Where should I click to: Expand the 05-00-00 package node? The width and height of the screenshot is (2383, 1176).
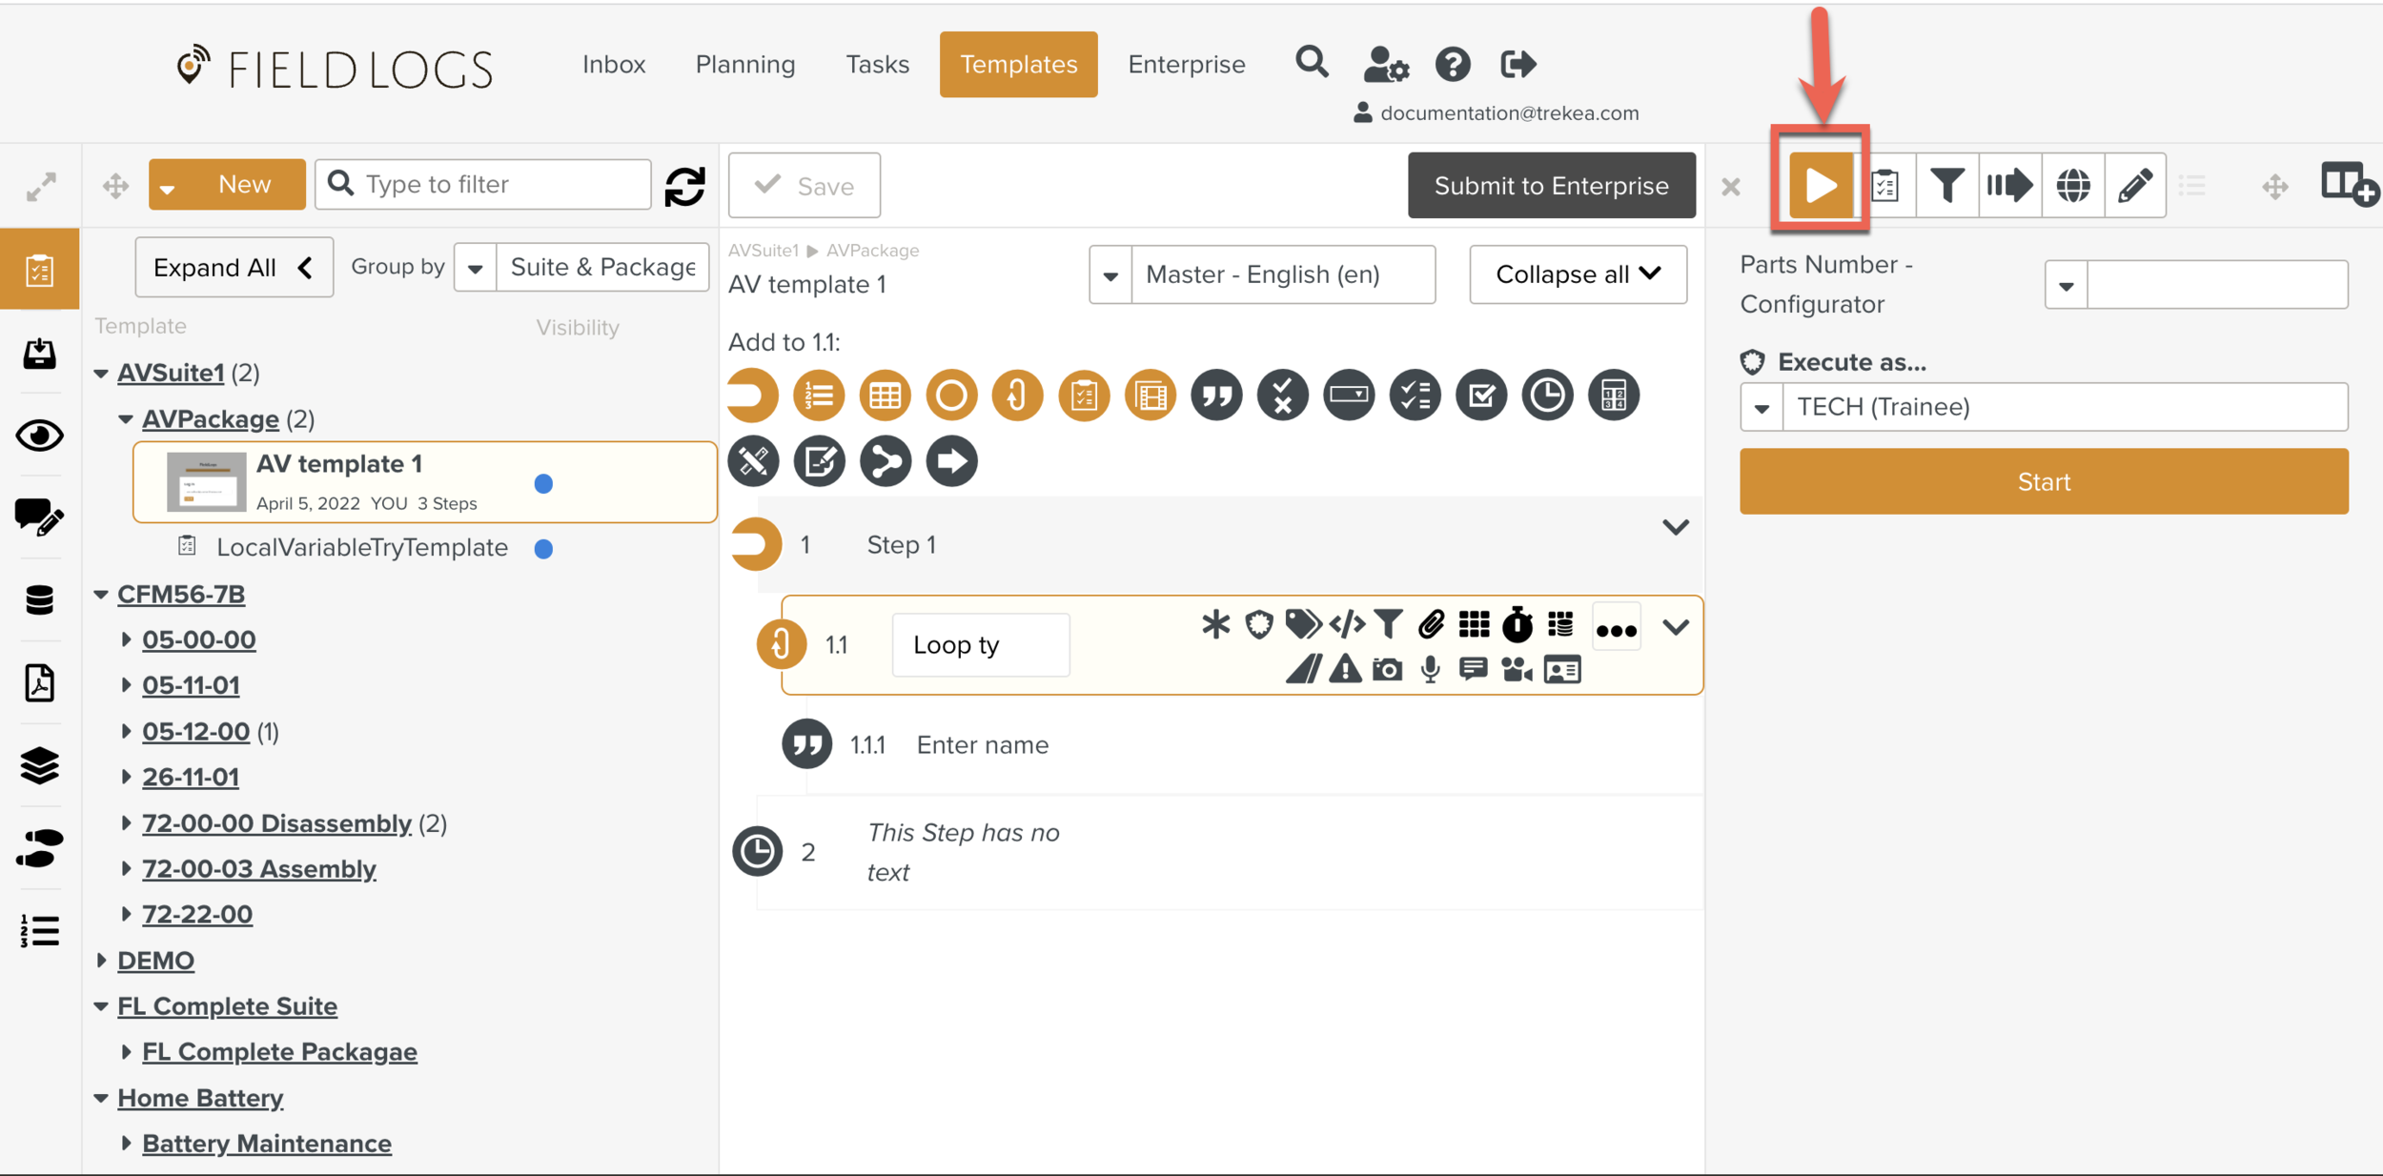point(126,639)
